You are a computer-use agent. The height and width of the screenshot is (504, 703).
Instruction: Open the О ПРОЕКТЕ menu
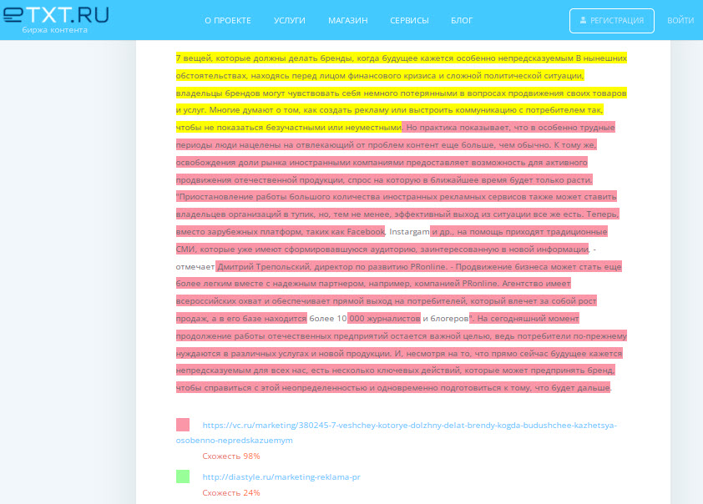[x=228, y=21]
